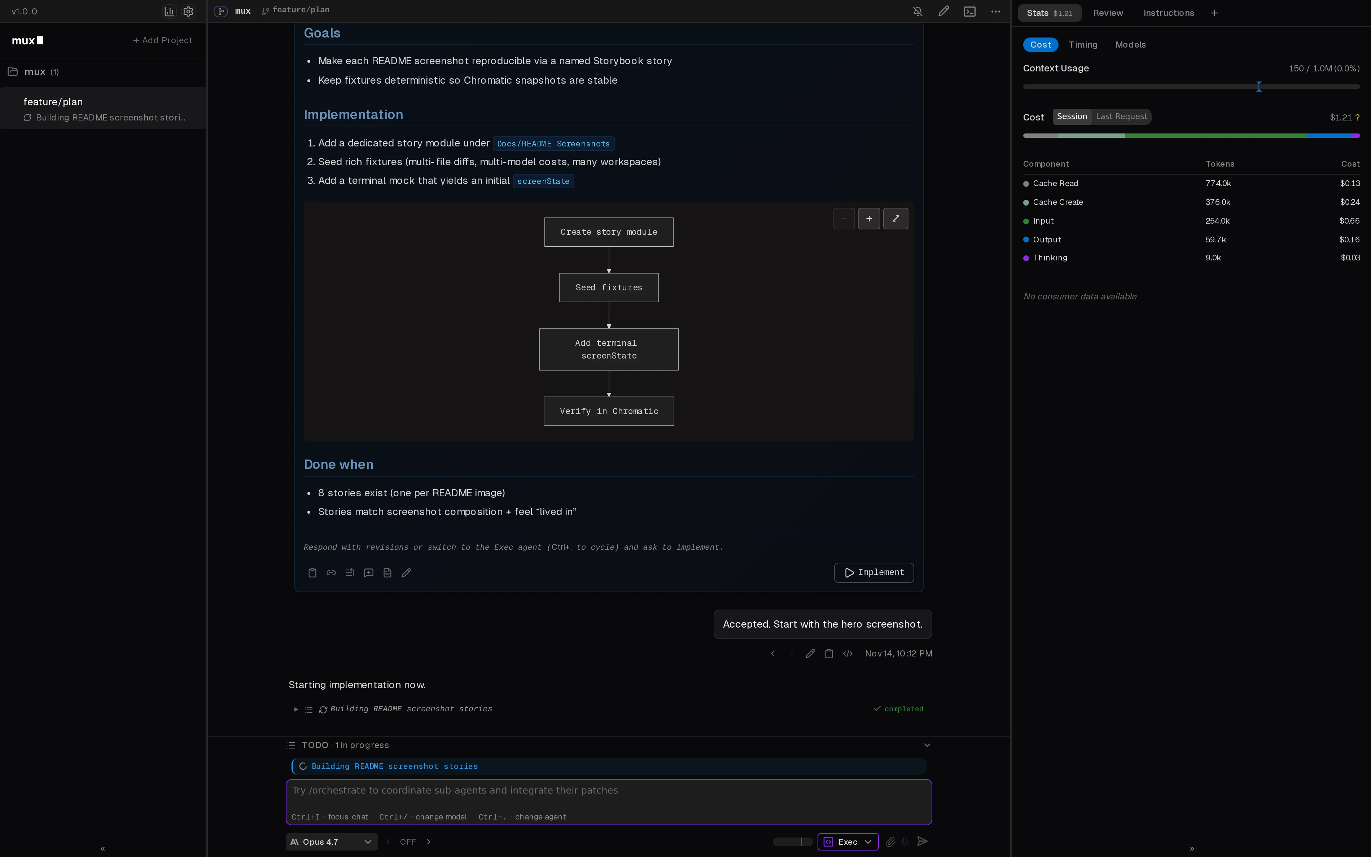Click the muted notifications bell icon
This screenshot has width=1371, height=857.
point(917,11)
